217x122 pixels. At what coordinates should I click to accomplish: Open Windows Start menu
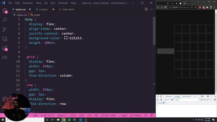click(3, 120)
